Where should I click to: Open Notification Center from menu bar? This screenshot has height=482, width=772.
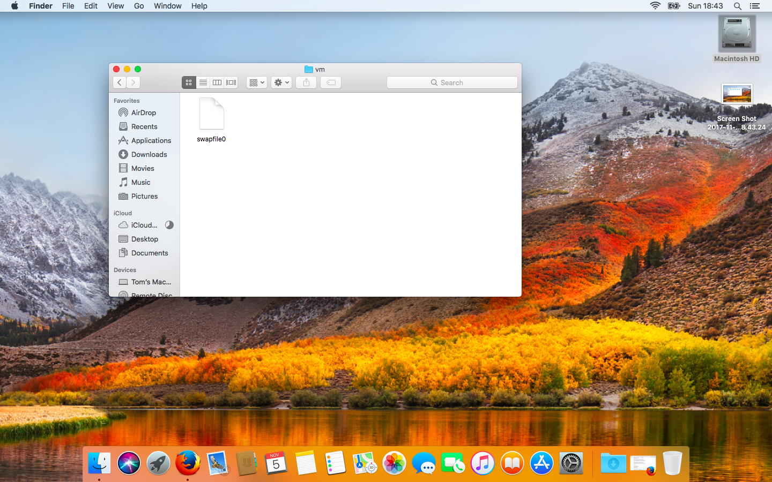[755, 6]
